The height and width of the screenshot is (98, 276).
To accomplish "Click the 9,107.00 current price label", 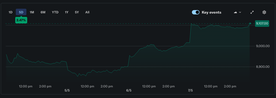I will tap(262, 23).
